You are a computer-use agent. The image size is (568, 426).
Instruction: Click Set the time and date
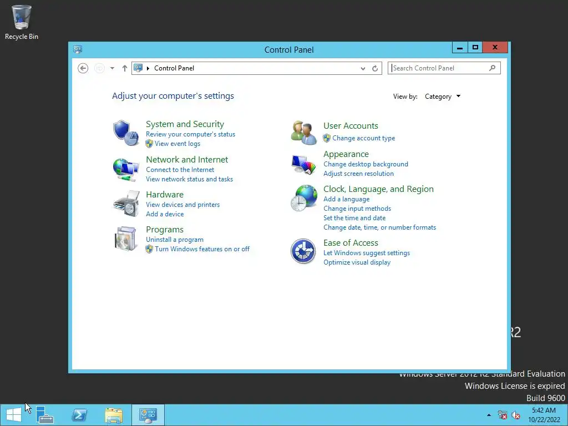pos(354,217)
